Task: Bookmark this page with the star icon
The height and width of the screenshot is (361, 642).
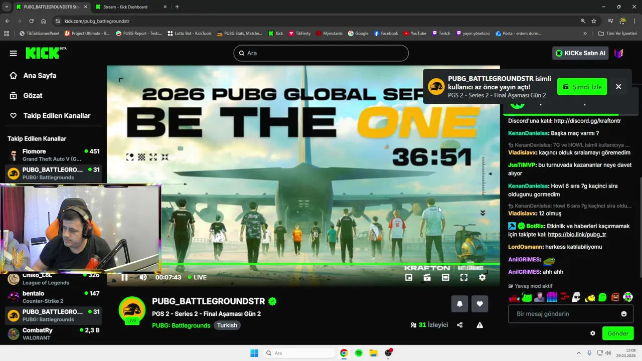Action: point(594,21)
